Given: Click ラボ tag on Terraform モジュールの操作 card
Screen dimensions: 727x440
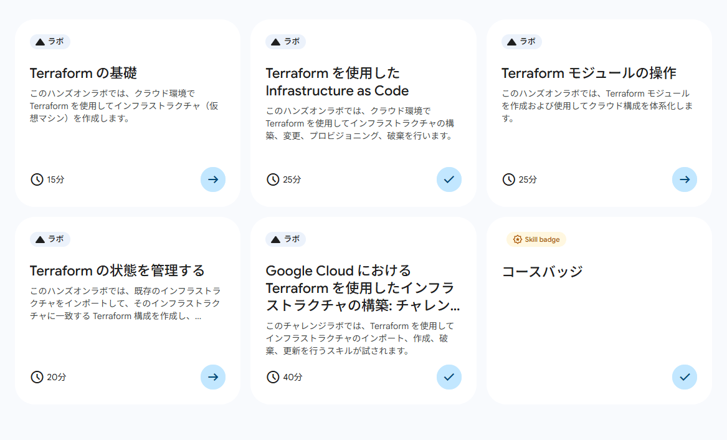Looking at the screenshot, I should click(x=521, y=42).
